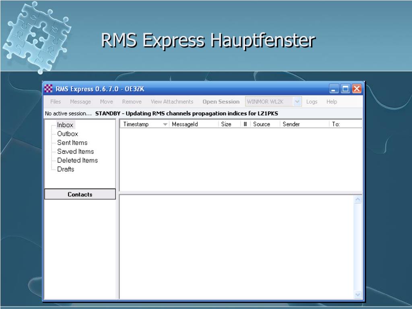Image resolution: width=412 pixels, height=309 pixels.
Task: Minimize the RMS Express window
Action: click(334, 89)
